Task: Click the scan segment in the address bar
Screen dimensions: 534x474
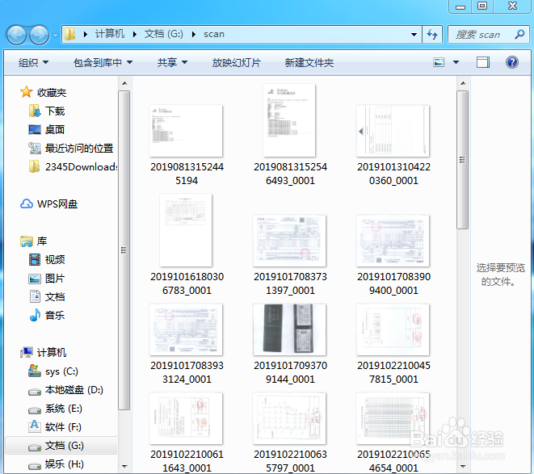Action: (214, 34)
